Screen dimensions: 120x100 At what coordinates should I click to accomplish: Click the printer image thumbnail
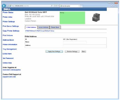click(x=96, y=17)
